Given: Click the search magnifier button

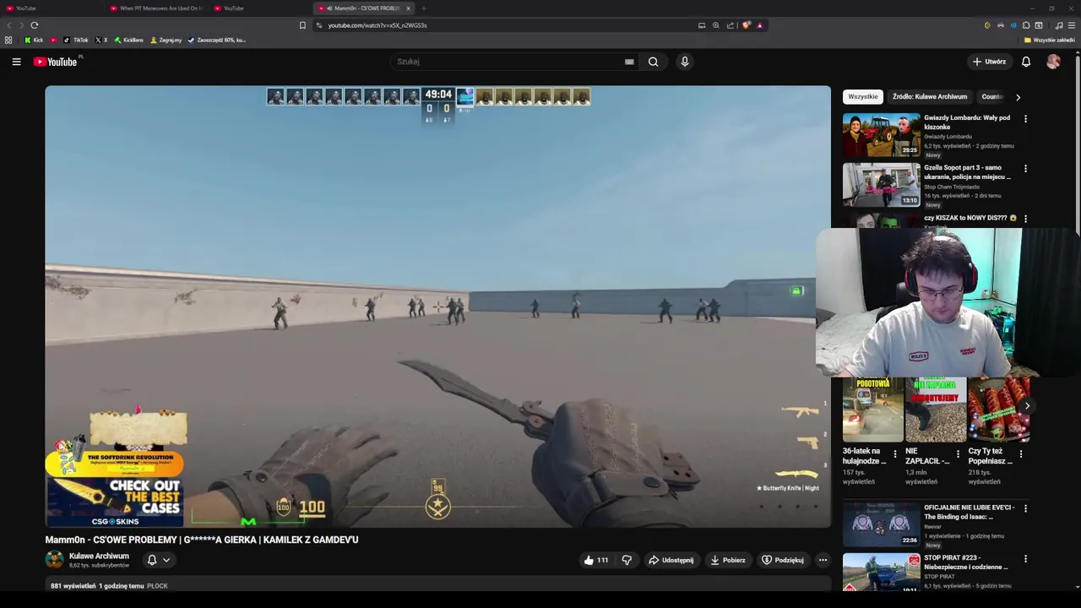Looking at the screenshot, I should coord(653,62).
